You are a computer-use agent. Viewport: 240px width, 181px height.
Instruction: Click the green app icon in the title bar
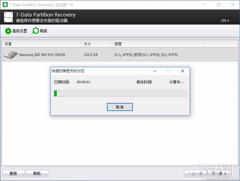coord(5,5)
